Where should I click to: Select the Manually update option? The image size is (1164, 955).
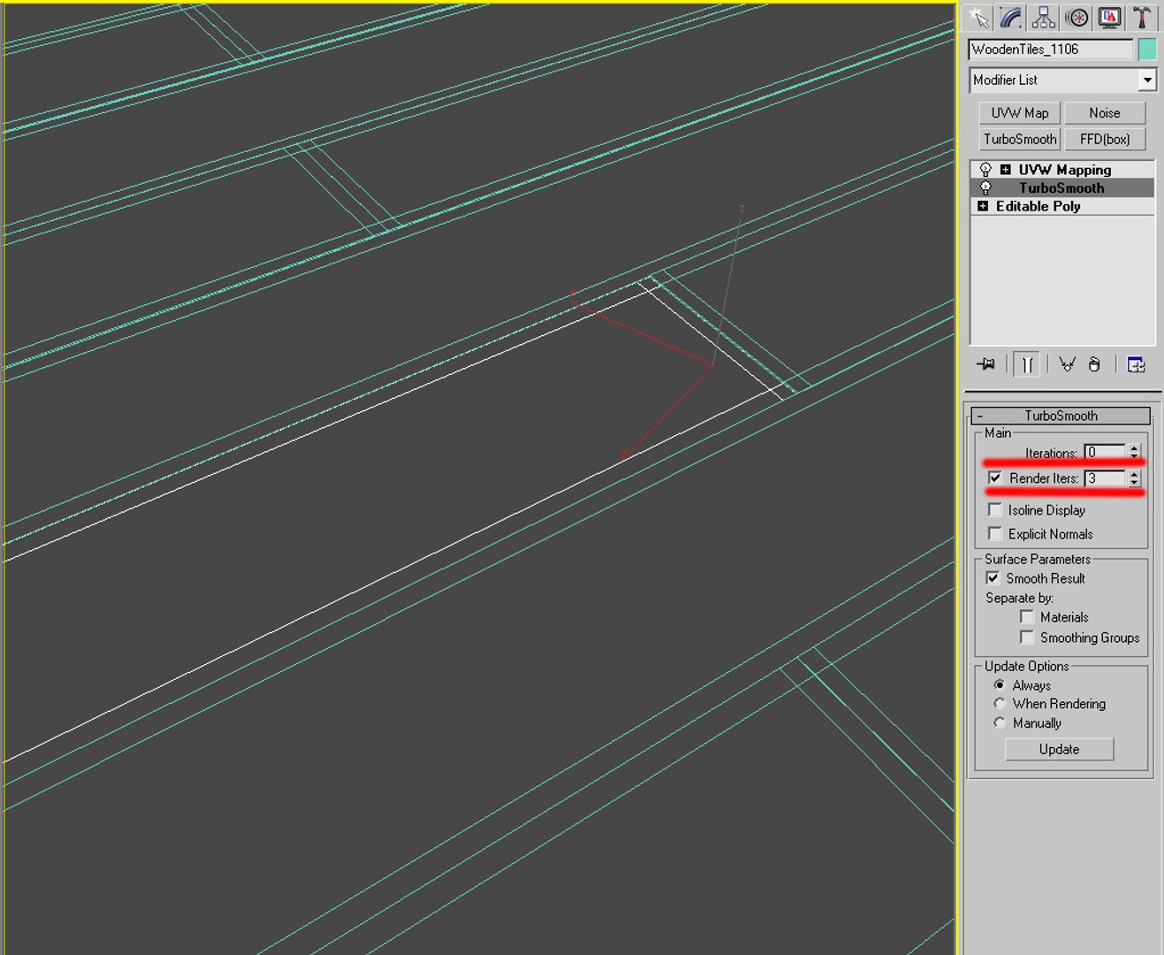coord(1000,723)
